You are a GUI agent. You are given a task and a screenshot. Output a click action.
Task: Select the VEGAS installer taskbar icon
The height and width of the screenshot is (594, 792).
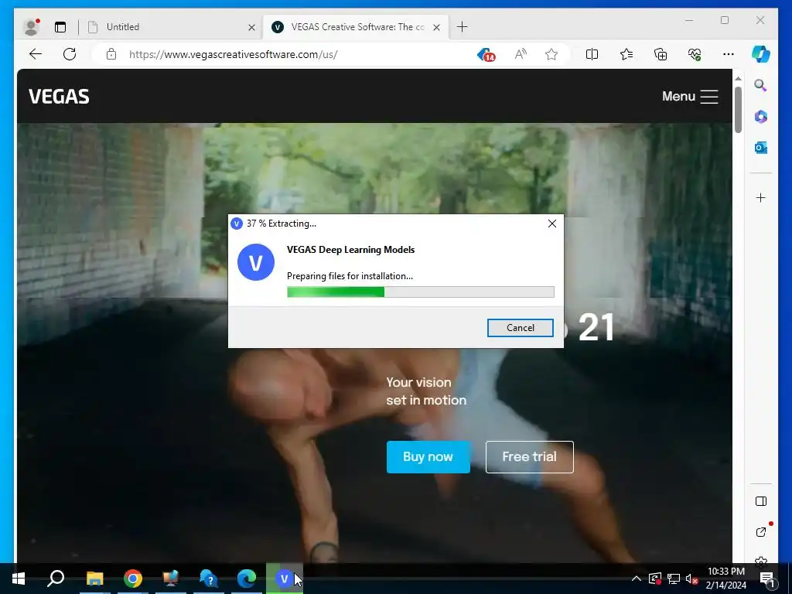coord(285,579)
